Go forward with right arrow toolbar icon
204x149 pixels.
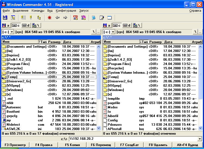pyautogui.click(x=65, y=18)
